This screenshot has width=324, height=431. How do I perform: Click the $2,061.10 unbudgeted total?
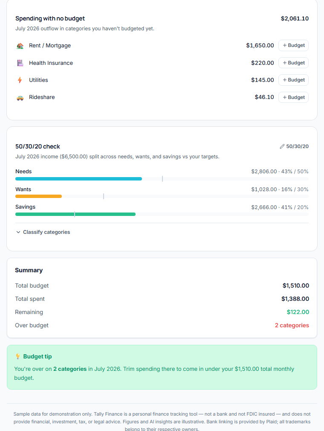[x=295, y=18]
